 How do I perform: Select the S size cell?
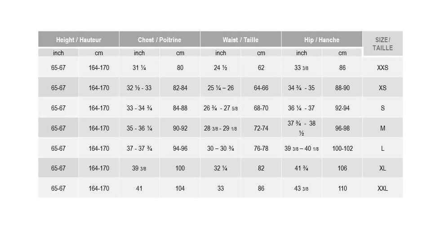(383, 108)
